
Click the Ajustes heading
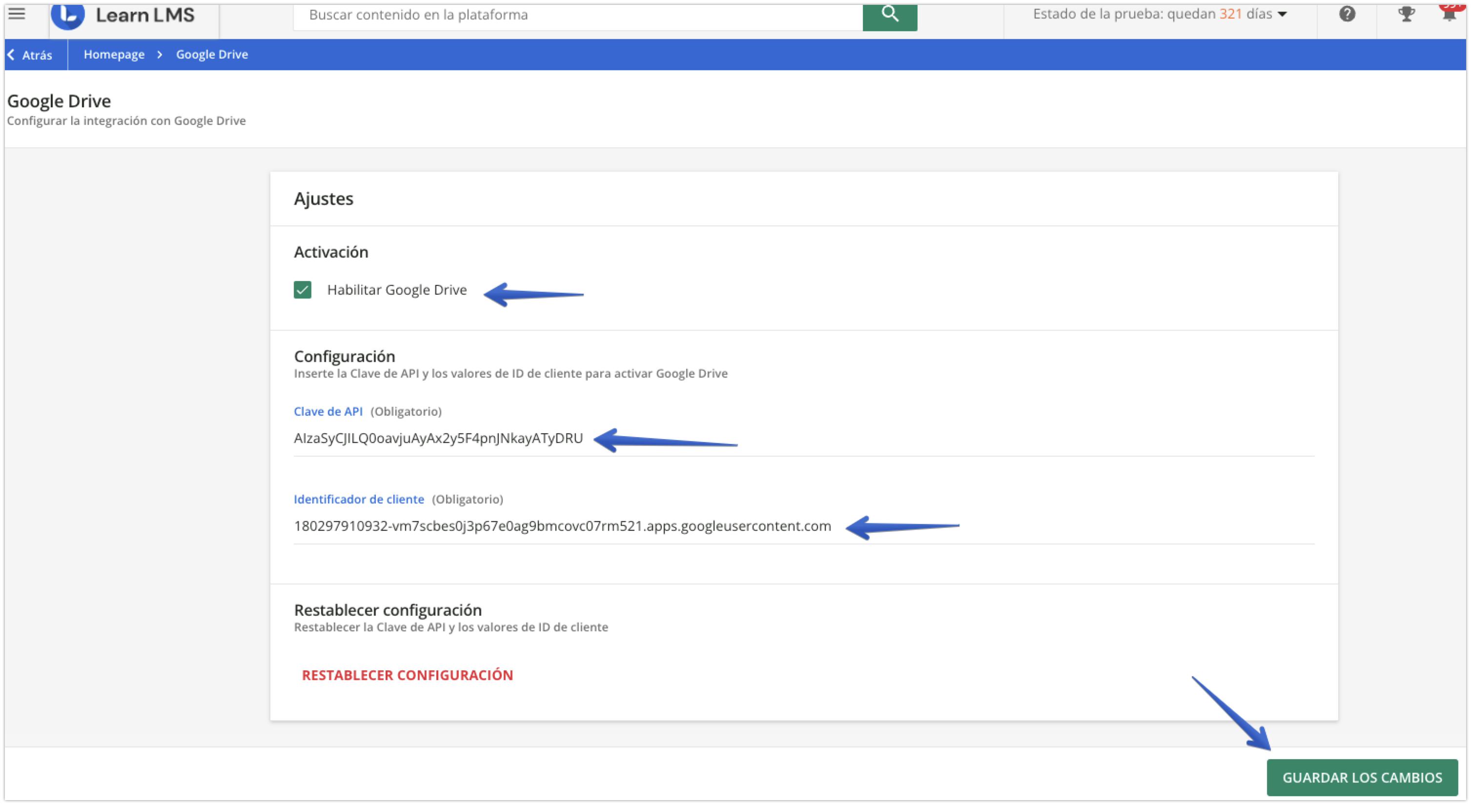(323, 199)
